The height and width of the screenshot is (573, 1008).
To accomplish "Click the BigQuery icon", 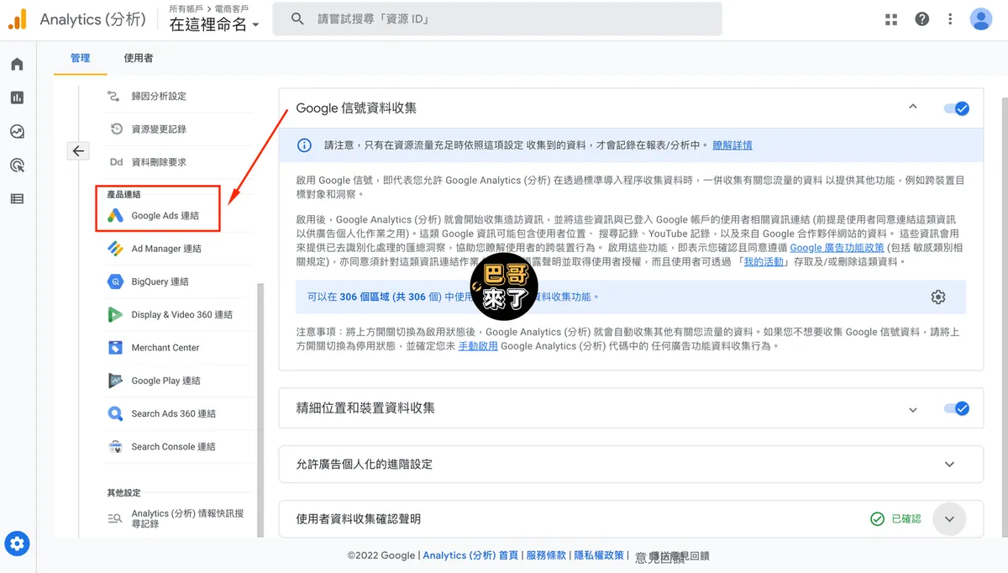I will click(x=116, y=281).
